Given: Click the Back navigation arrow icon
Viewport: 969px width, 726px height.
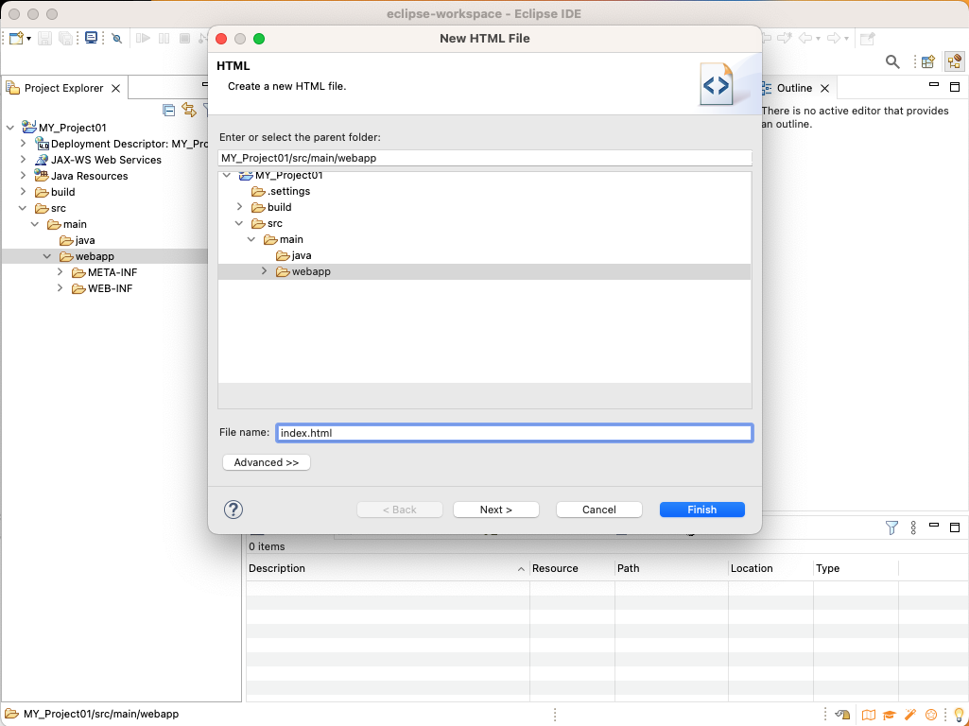Looking at the screenshot, I should pyautogui.click(x=805, y=39).
